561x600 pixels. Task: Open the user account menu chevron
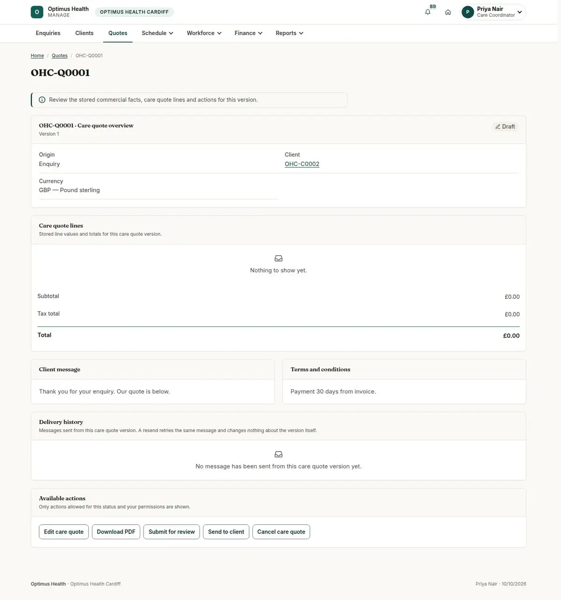coord(519,12)
